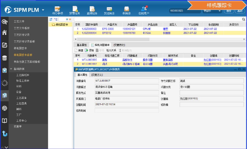Switch to upper 基本属性 tab

tap(82, 45)
